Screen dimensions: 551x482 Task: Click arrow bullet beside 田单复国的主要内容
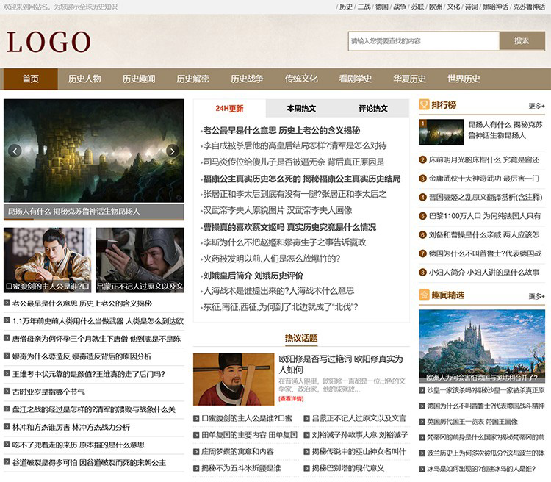click(196, 435)
